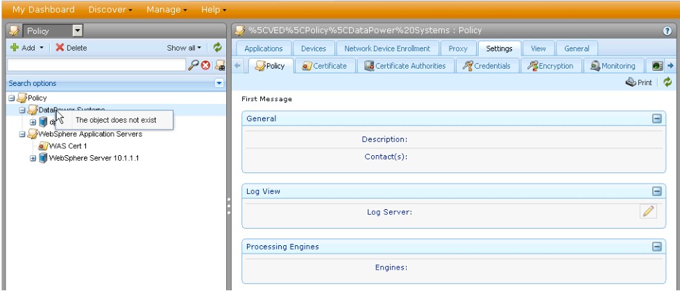680x291 pixels.
Task: Open the Show all dropdown
Action: tap(184, 48)
